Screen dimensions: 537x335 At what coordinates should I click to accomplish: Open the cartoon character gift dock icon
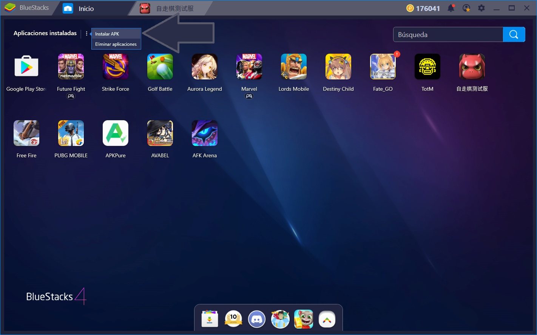(x=280, y=319)
